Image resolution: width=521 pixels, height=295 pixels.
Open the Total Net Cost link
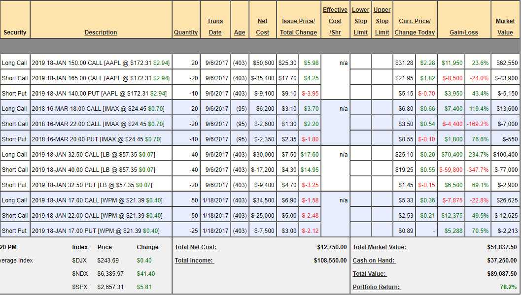[x=196, y=247]
